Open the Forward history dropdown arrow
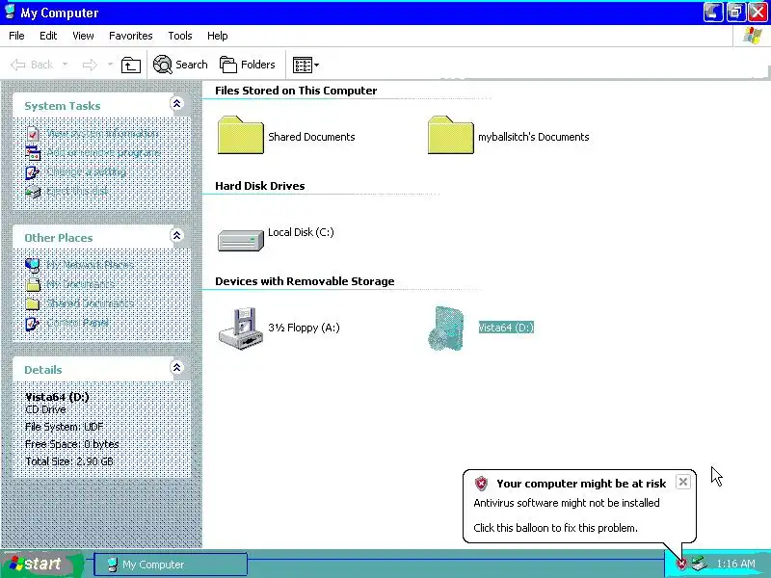This screenshot has height=578, width=771. click(x=110, y=65)
